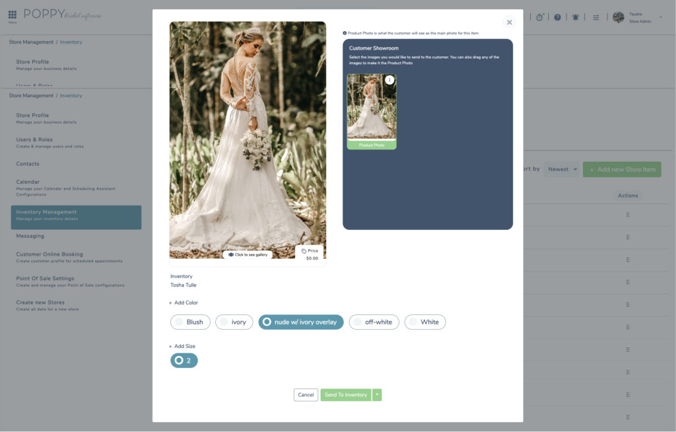Viewport: 676px width, 432px height.
Task: Open Point Of Sale Settings menu item
Action: (70, 281)
